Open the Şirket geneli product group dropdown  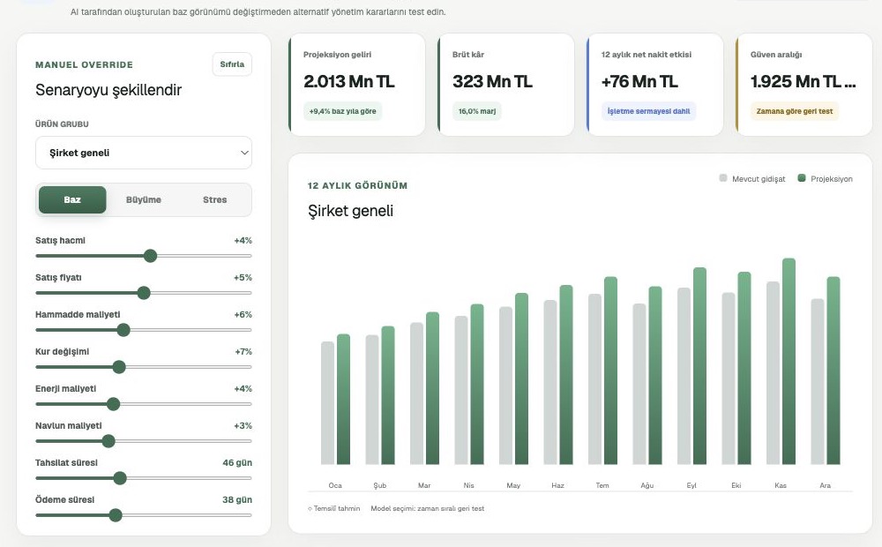(144, 153)
